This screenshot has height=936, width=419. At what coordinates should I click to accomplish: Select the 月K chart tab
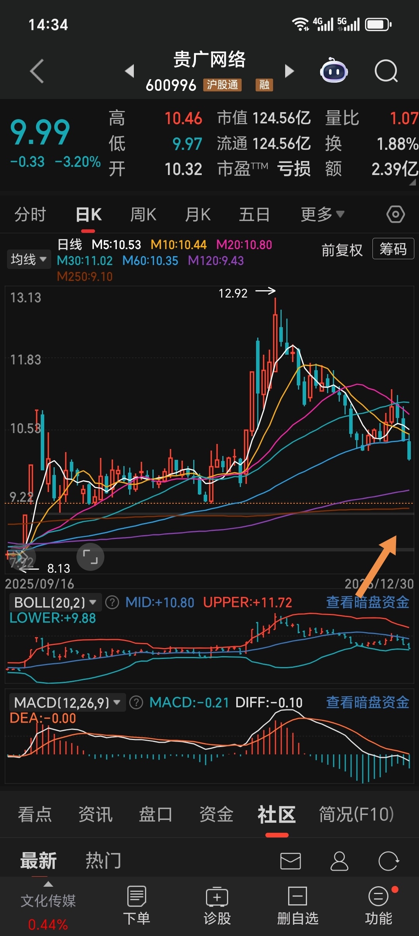198,214
